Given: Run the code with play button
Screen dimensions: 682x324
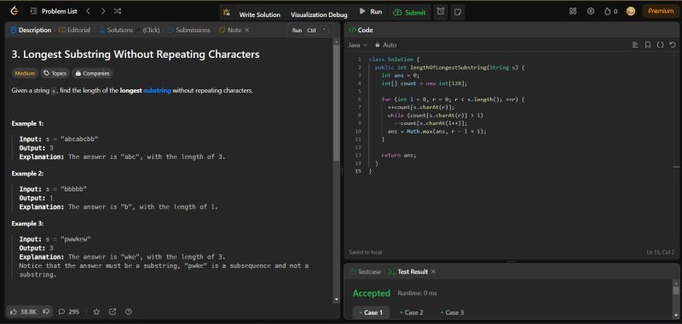Looking at the screenshot, I should tap(371, 12).
